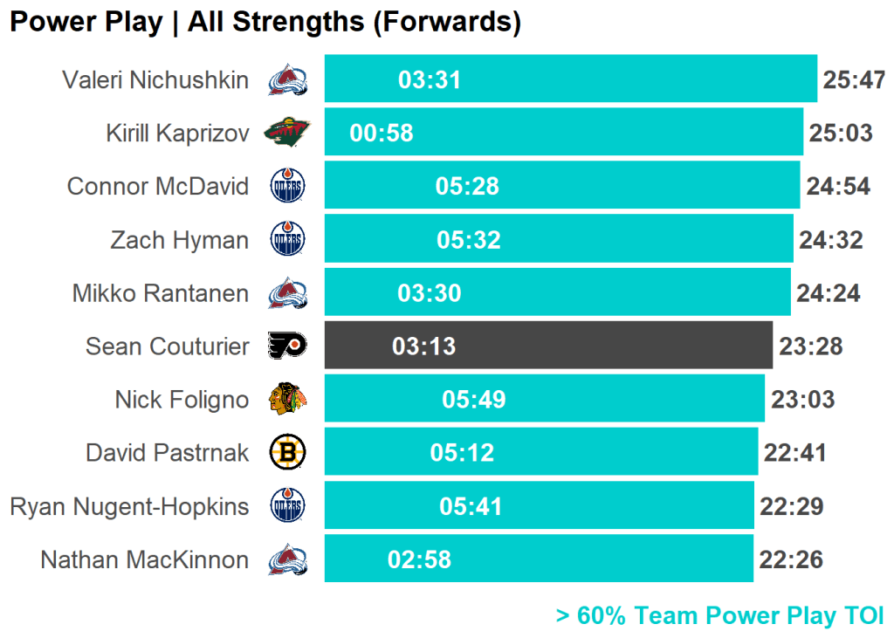Click the Bruins logo next to David Pastrnak
This screenshot has height=638, width=894.
[287, 452]
